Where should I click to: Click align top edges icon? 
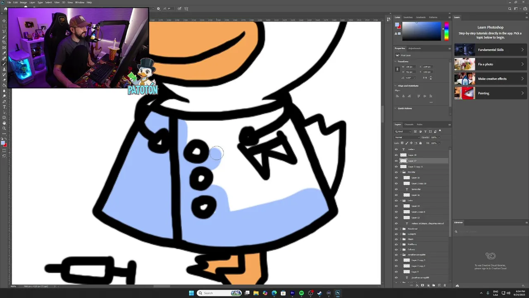pos(419,96)
